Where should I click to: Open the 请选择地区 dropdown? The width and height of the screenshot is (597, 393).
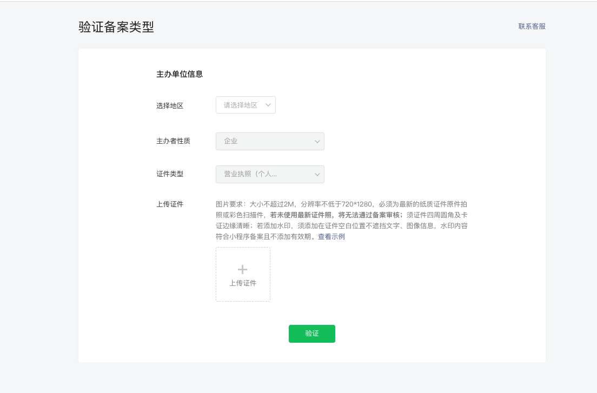pos(241,105)
